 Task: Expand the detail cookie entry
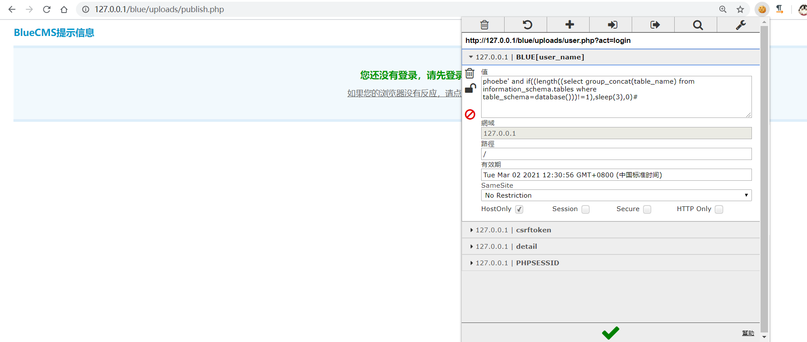(x=611, y=247)
